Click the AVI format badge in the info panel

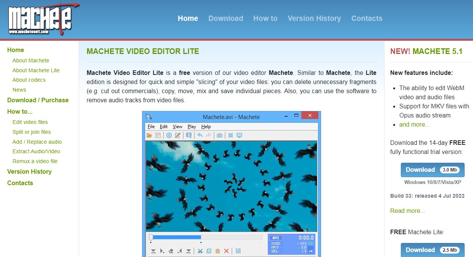tap(276, 238)
